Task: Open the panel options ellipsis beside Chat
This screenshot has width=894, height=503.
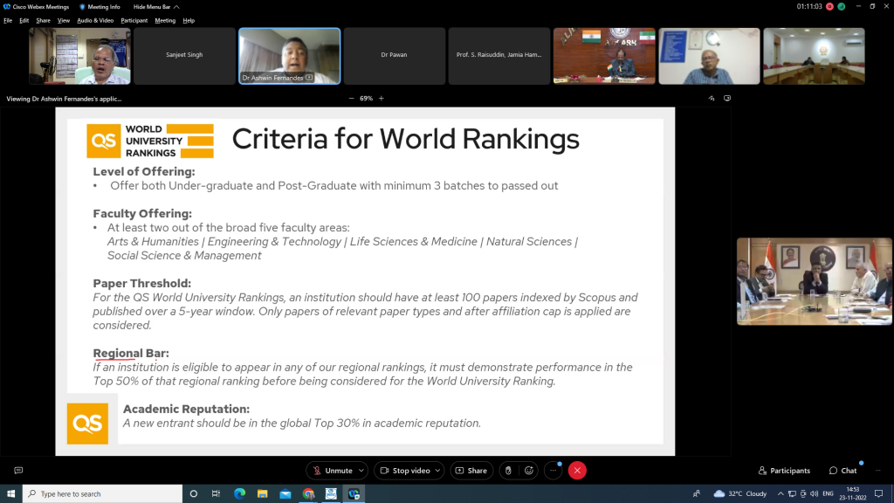Action: [x=878, y=471]
